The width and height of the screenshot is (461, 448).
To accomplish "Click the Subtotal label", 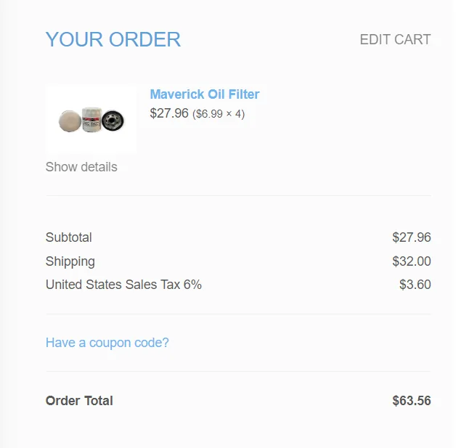I will (x=69, y=237).
